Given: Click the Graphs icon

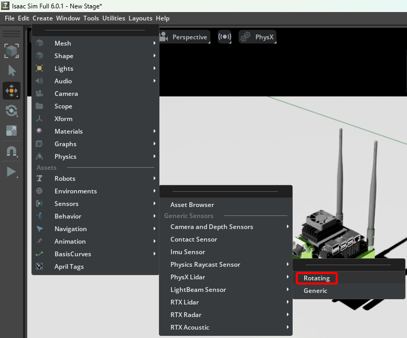Looking at the screenshot, I should coord(39,144).
